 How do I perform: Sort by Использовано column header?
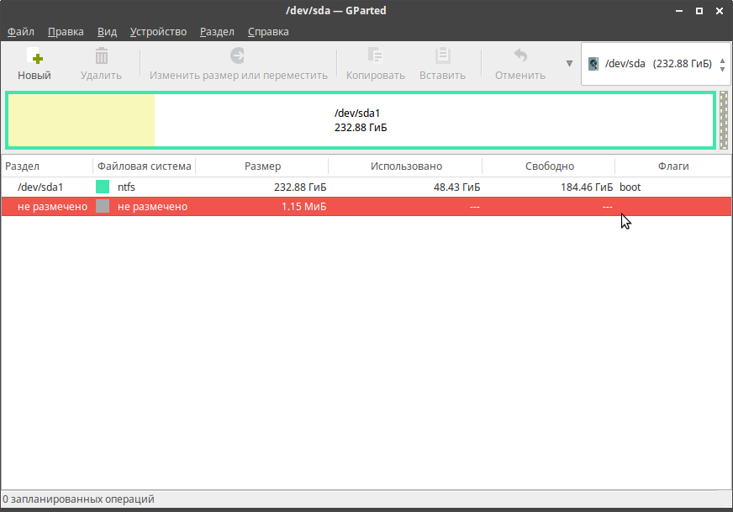(x=406, y=166)
